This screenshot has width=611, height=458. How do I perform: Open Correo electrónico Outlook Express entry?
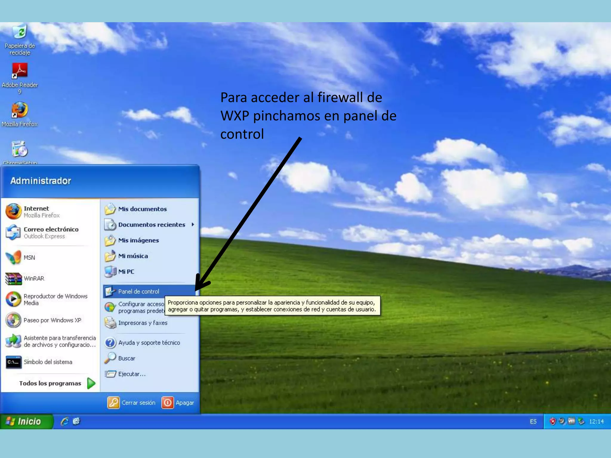(50, 233)
